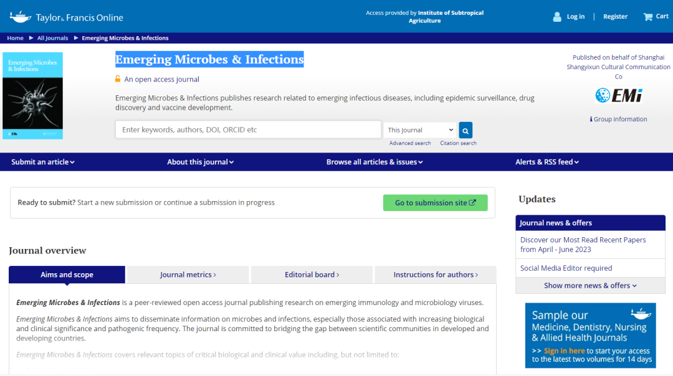Open Citation search link
This screenshot has height=376, width=673.
(458, 143)
